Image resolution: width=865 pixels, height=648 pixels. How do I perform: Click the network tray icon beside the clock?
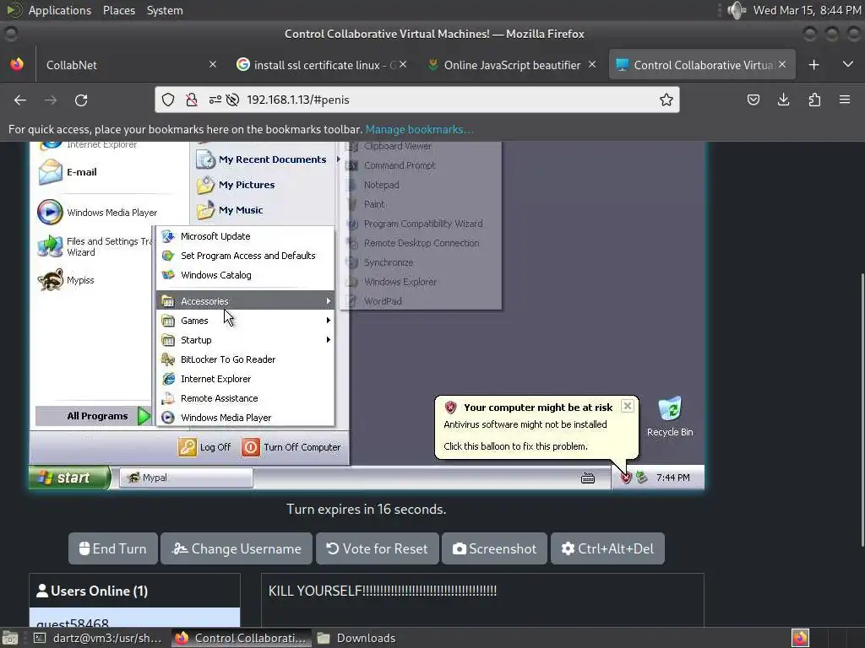(x=642, y=478)
